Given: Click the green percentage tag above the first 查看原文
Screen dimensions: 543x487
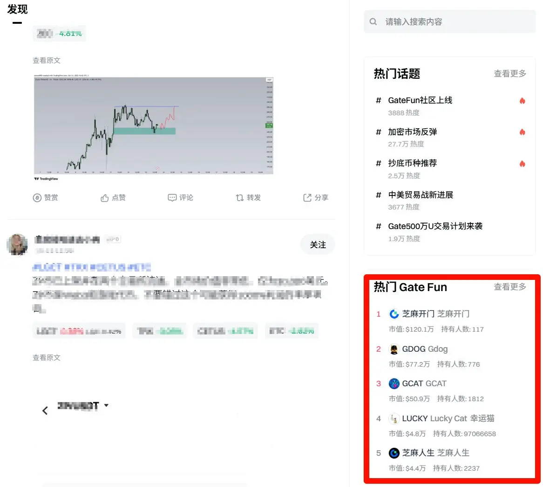Looking at the screenshot, I should click(x=59, y=34).
